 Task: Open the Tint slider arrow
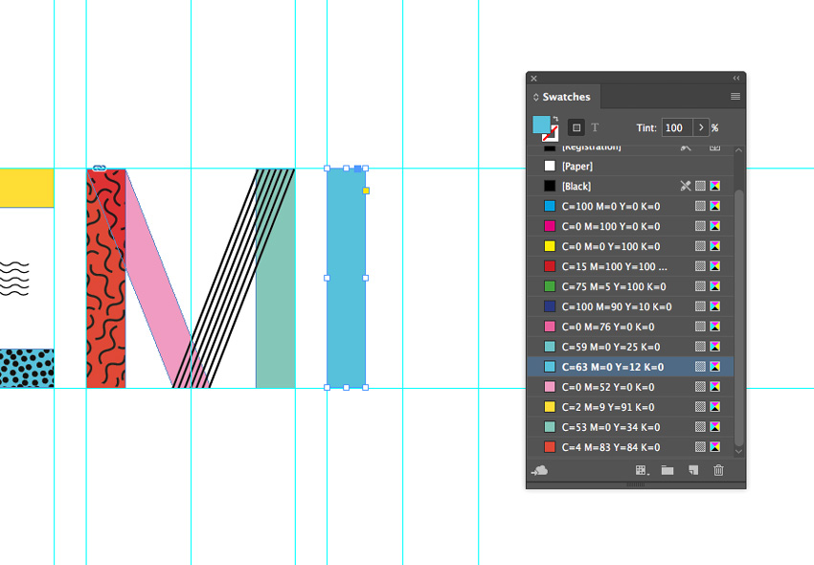tap(701, 127)
